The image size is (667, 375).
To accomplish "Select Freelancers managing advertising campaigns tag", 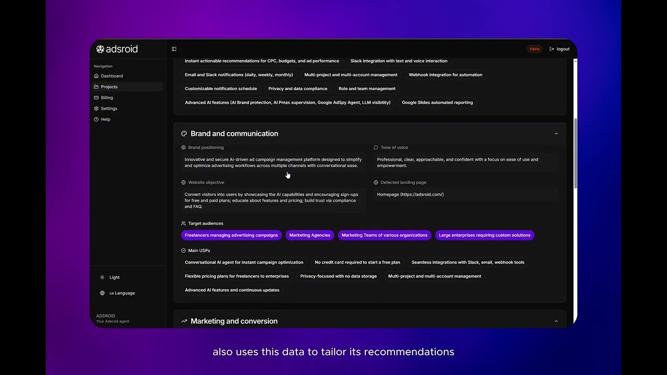I will click(x=231, y=235).
